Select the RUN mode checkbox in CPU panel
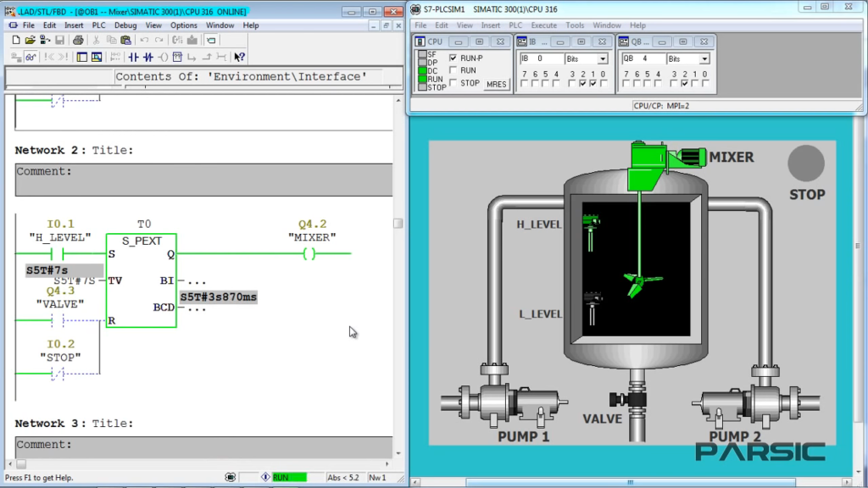 453,70
